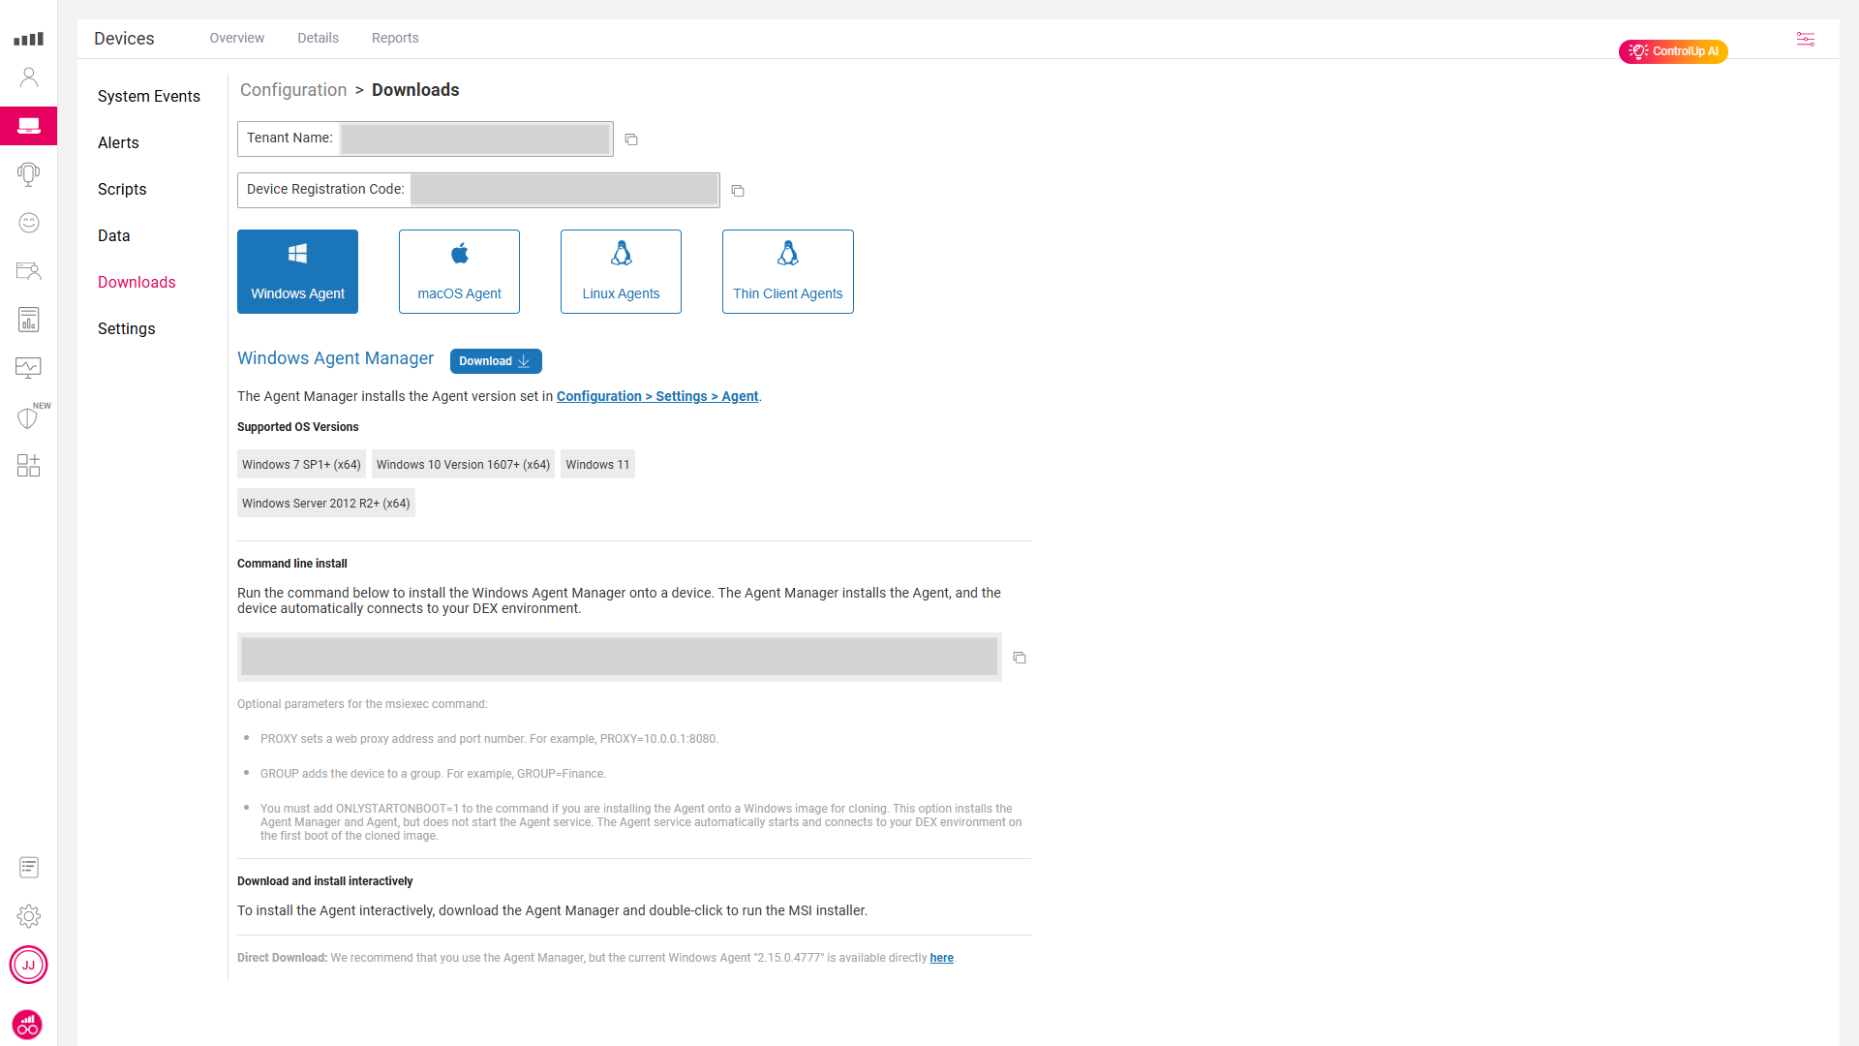1859x1046 pixels.
Task: Open the user profile icon in sidebar
Action: 29,77
